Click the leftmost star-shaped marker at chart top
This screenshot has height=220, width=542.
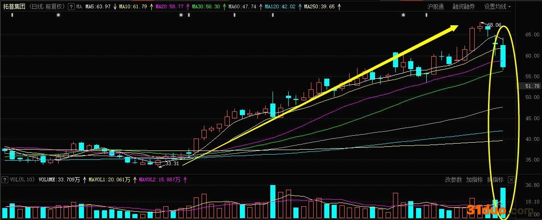58,15
